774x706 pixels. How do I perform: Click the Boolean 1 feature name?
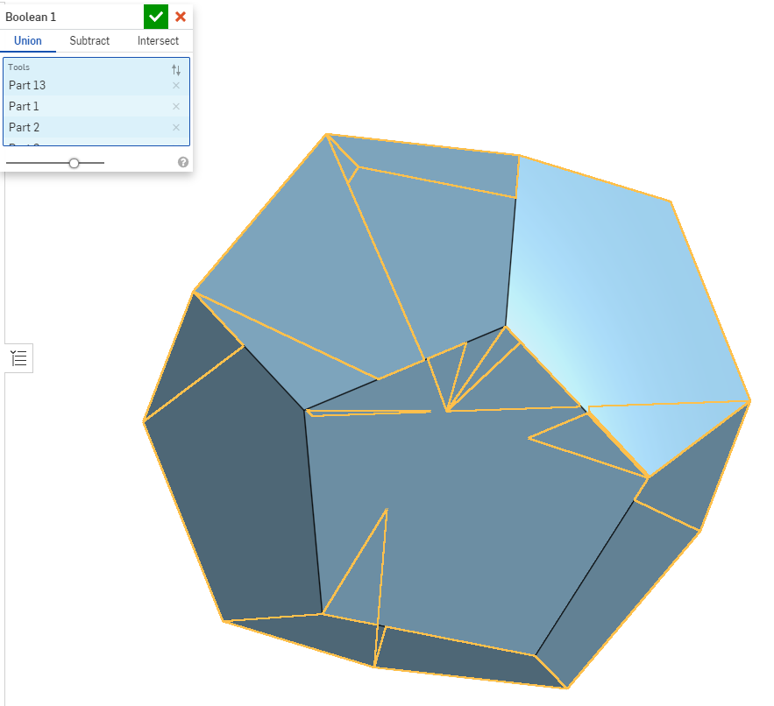[x=31, y=18]
